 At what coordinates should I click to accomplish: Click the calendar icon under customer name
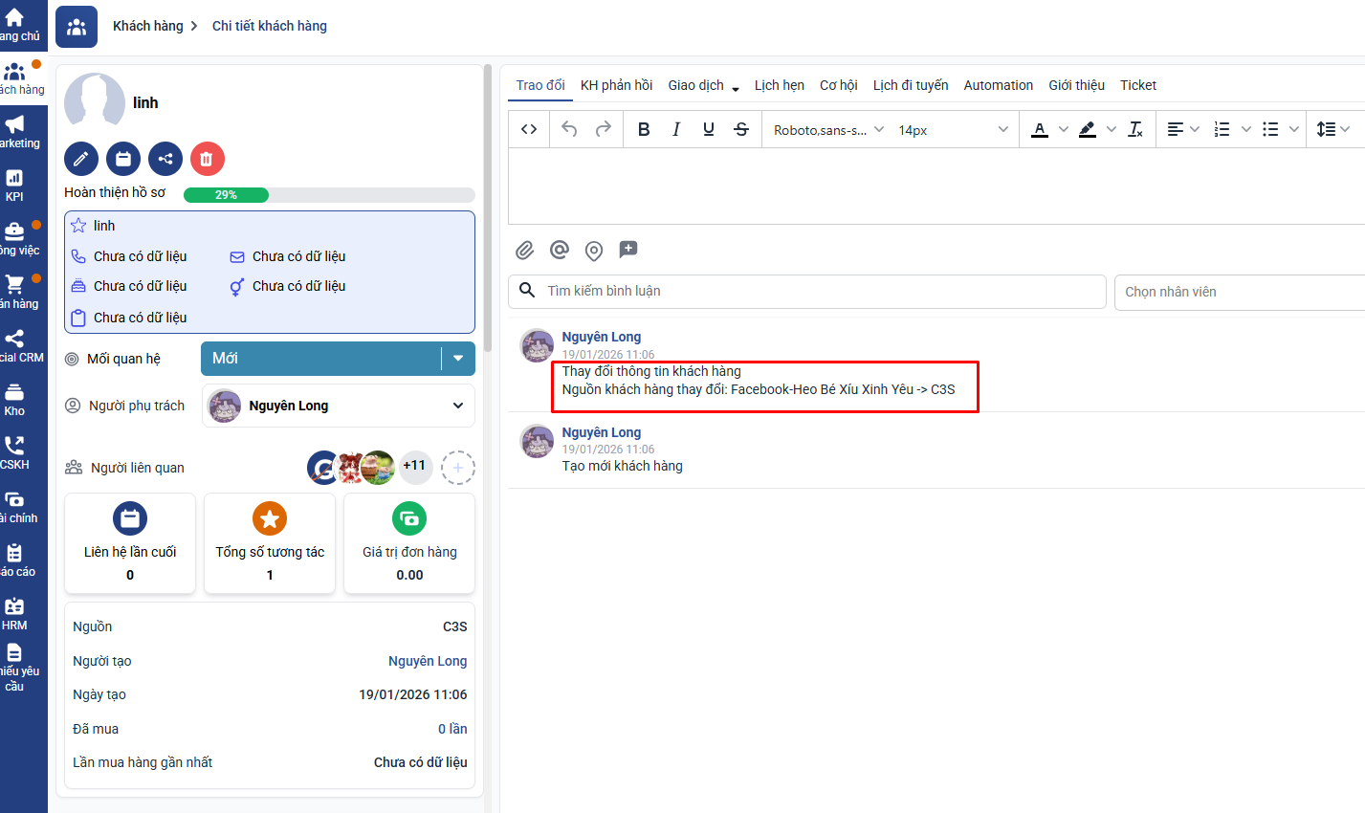point(123,159)
